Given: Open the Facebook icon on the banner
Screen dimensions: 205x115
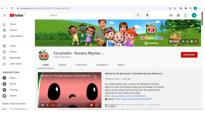Looking at the screenshot, I should [x=183, y=42].
